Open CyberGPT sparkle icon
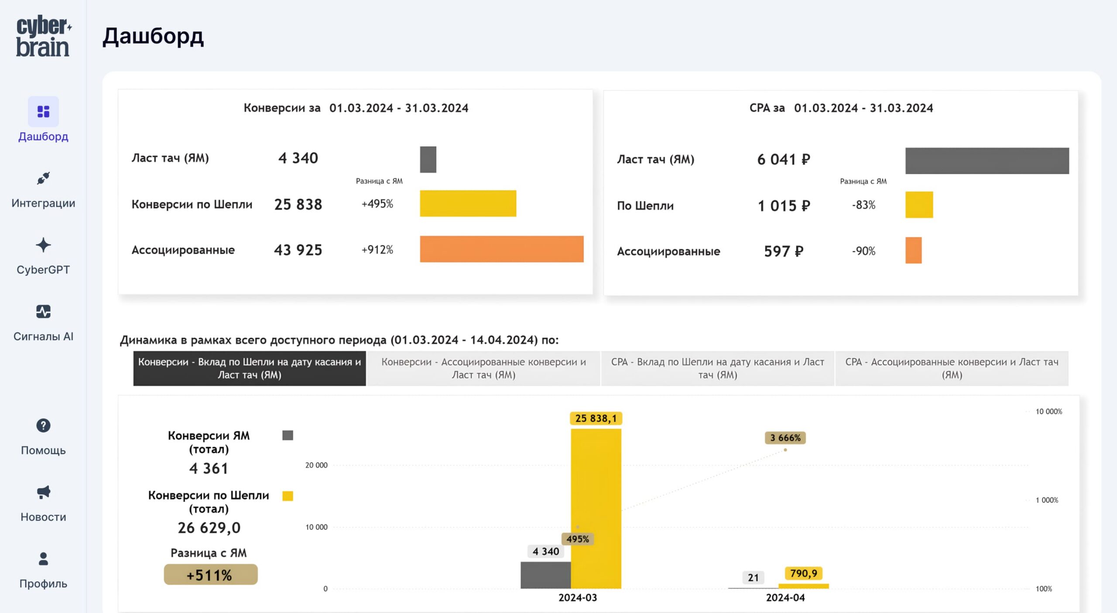The height and width of the screenshot is (613, 1117). [x=43, y=245]
